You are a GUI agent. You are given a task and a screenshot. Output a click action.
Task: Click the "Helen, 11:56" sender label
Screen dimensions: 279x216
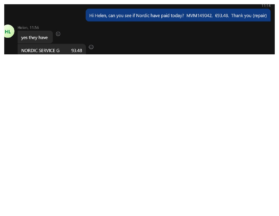coord(28,28)
